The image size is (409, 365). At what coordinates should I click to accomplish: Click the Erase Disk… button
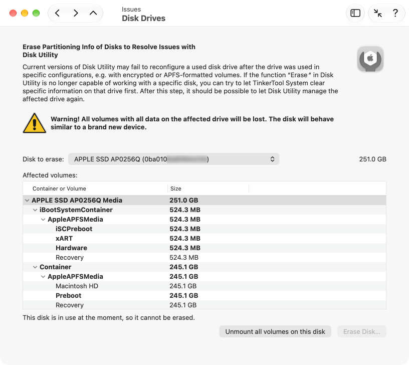(x=361, y=331)
